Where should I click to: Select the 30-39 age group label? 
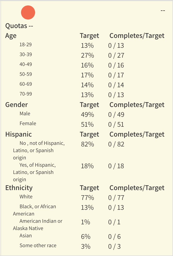[25, 55]
